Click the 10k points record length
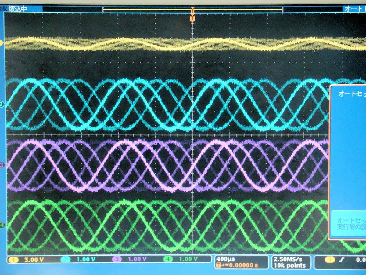Image resolution: width=366 pixels, height=275 pixels. (289, 265)
